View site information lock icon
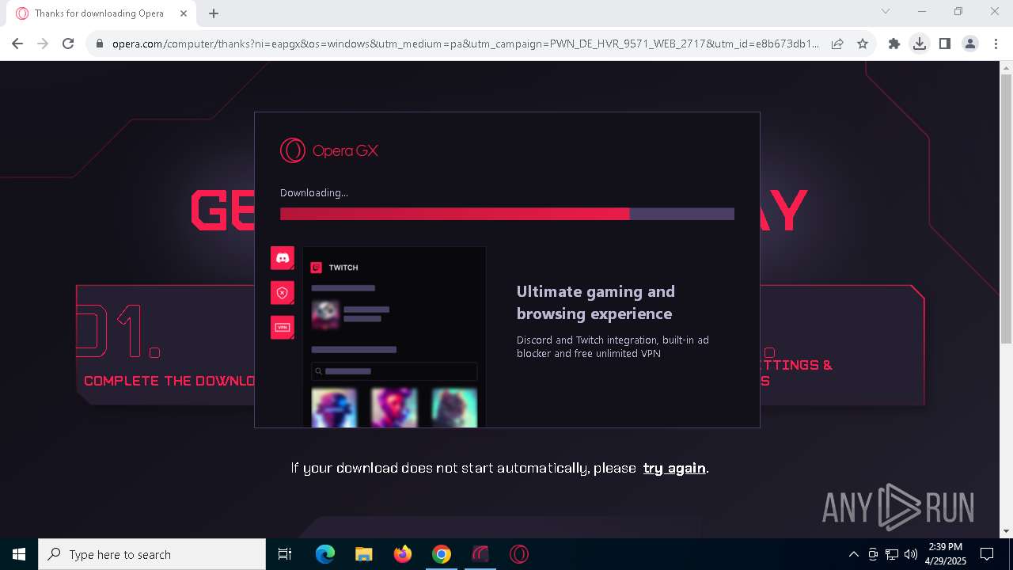Screen dimensions: 1013x570 100,44
